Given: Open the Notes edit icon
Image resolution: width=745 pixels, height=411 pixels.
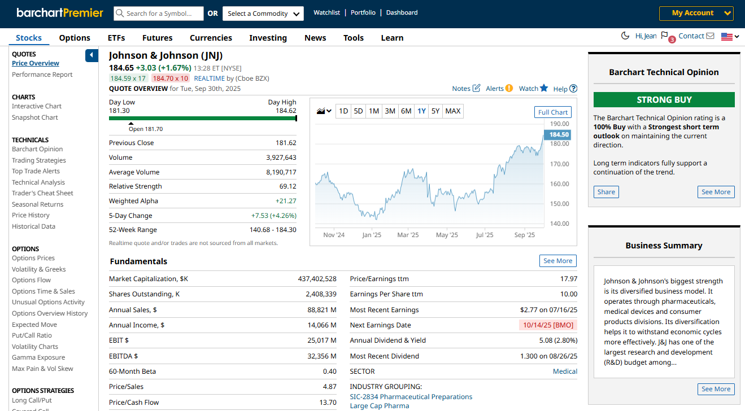Looking at the screenshot, I should (x=476, y=88).
